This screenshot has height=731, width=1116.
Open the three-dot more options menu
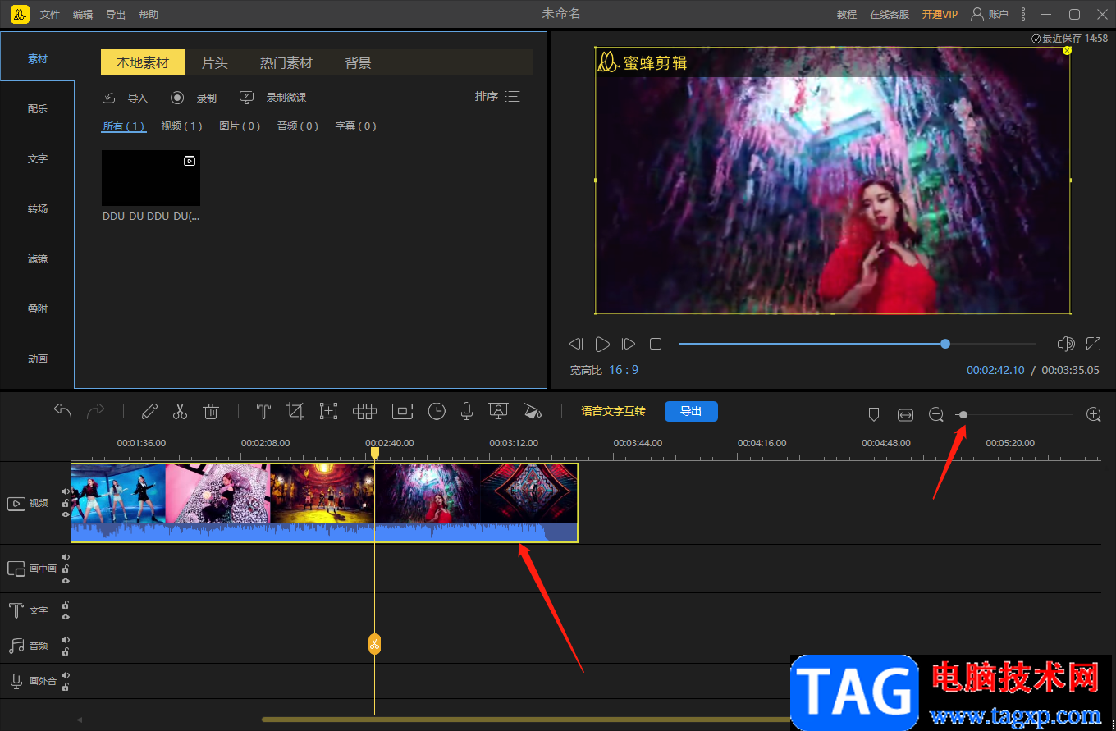point(1022,15)
